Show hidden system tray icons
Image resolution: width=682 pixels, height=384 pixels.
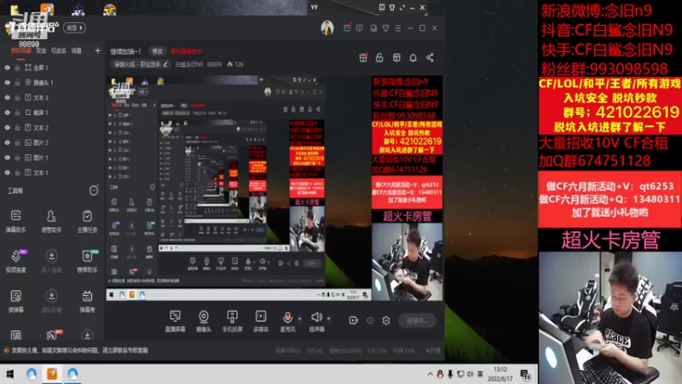pos(430,374)
